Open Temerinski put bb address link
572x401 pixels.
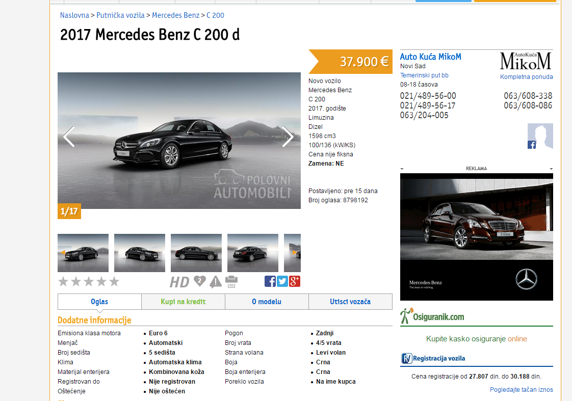[x=424, y=75]
